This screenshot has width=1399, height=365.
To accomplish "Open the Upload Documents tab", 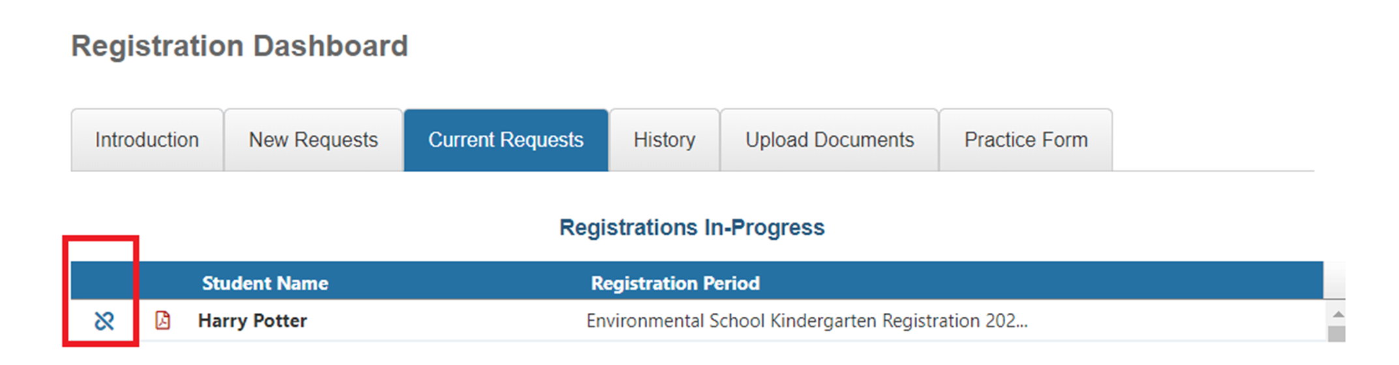I will (829, 140).
